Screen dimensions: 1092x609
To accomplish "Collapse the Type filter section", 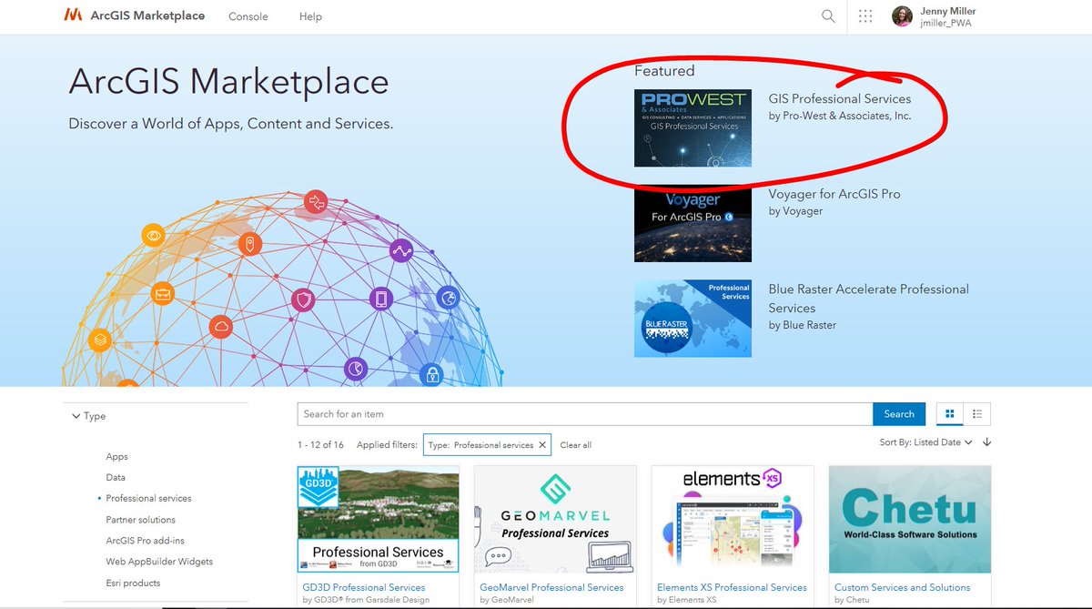I will (88, 416).
